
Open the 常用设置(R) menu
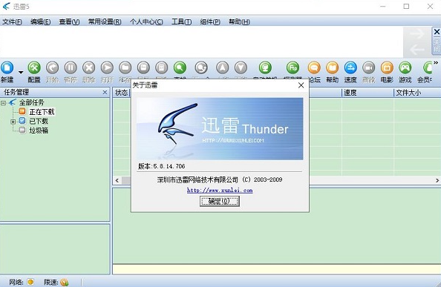(x=105, y=22)
